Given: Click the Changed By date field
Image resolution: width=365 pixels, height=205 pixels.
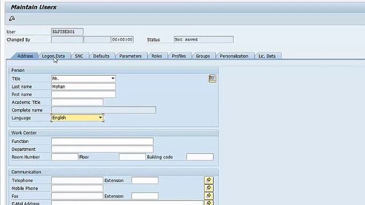Looking at the screenshot, I should coord(98,39).
